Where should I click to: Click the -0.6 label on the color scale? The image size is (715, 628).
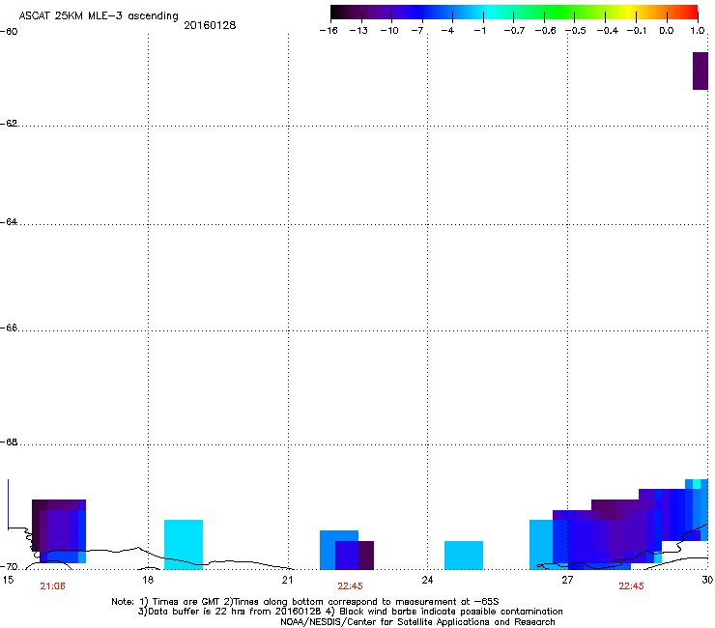(x=545, y=31)
